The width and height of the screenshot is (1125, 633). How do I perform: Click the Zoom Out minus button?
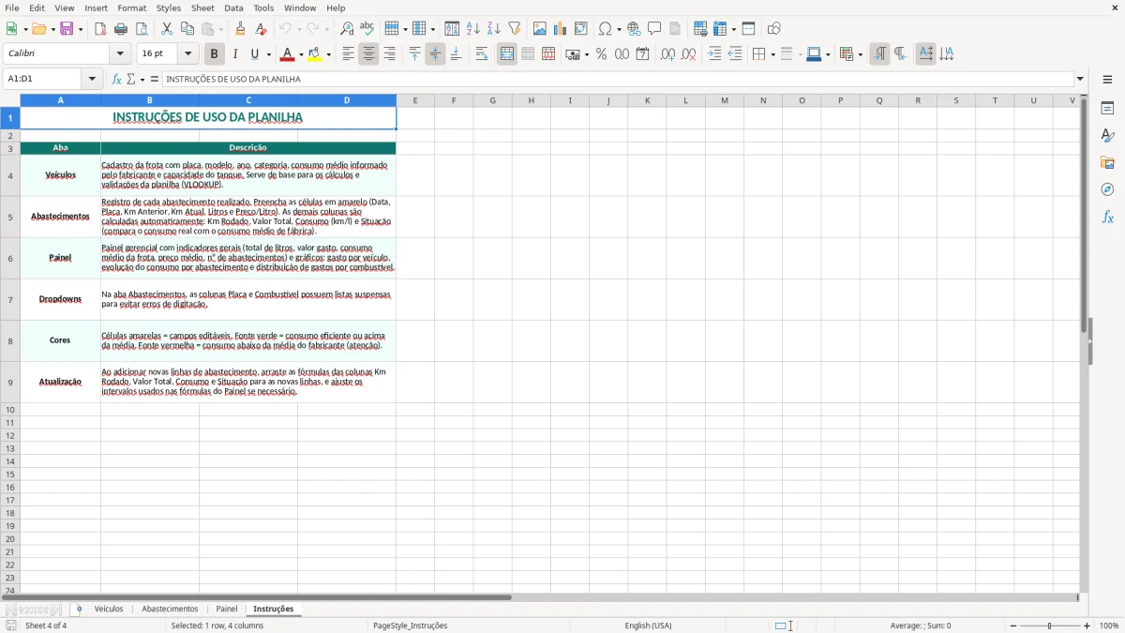click(x=1012, y=625)
